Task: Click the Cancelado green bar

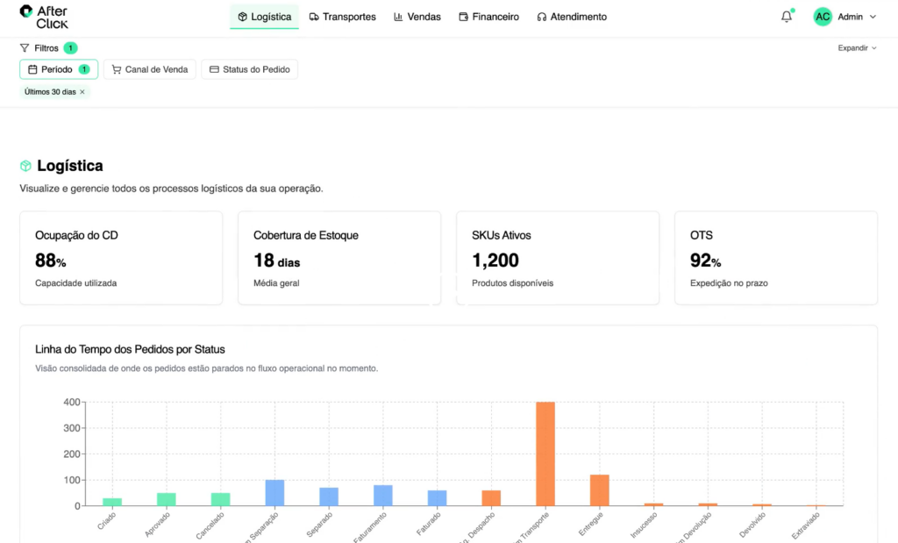Action: (220, 499)
